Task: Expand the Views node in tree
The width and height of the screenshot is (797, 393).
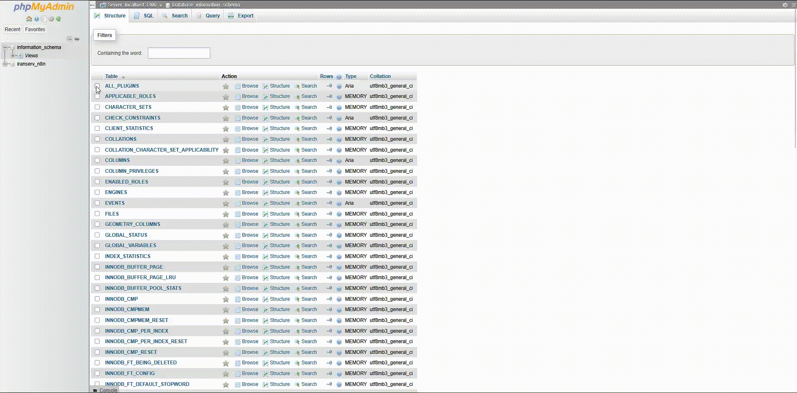Action: (13, 56)
